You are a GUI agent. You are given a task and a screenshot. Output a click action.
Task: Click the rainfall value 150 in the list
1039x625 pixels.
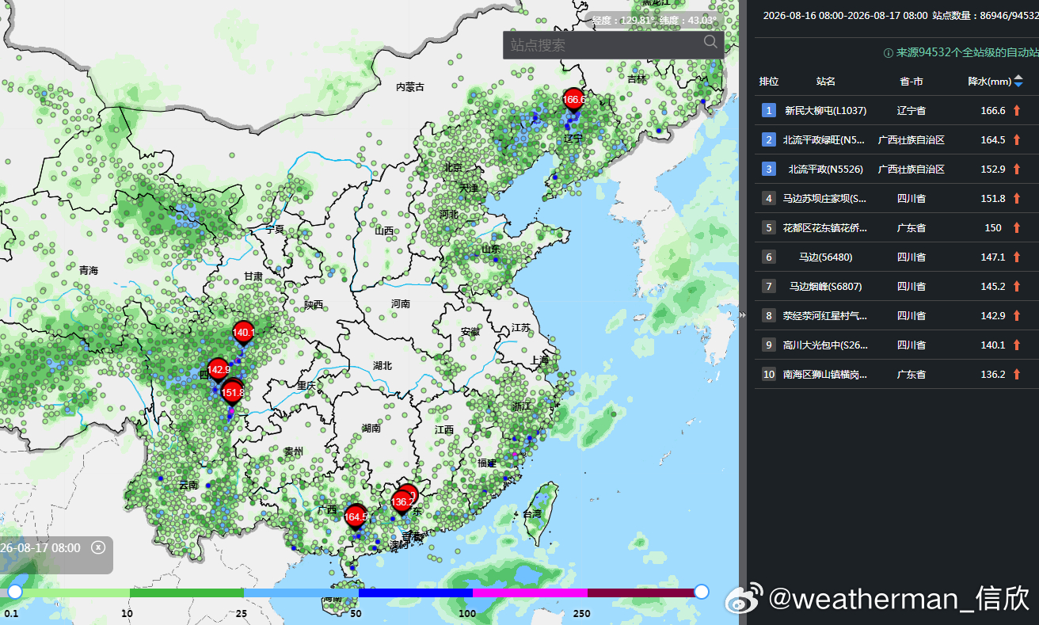[x=993, y=228]
